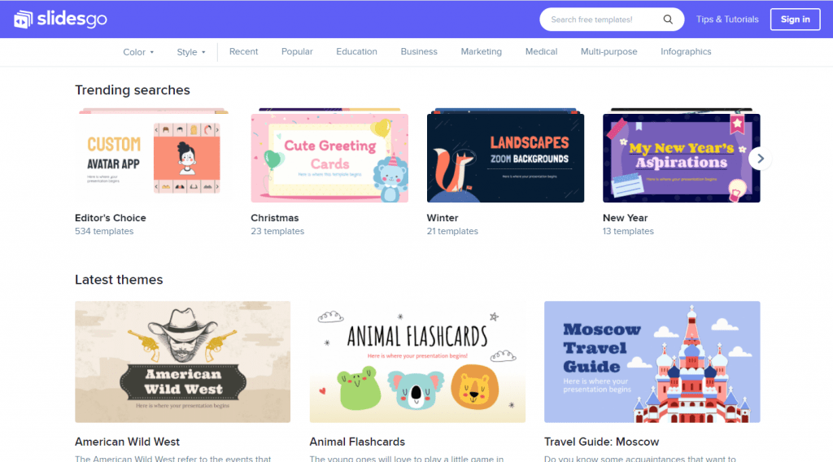The height and width of the screenshot is (462, 833).
Task: Select the Recent category tab
Action: pyautogui.click(x=243, y=51)
